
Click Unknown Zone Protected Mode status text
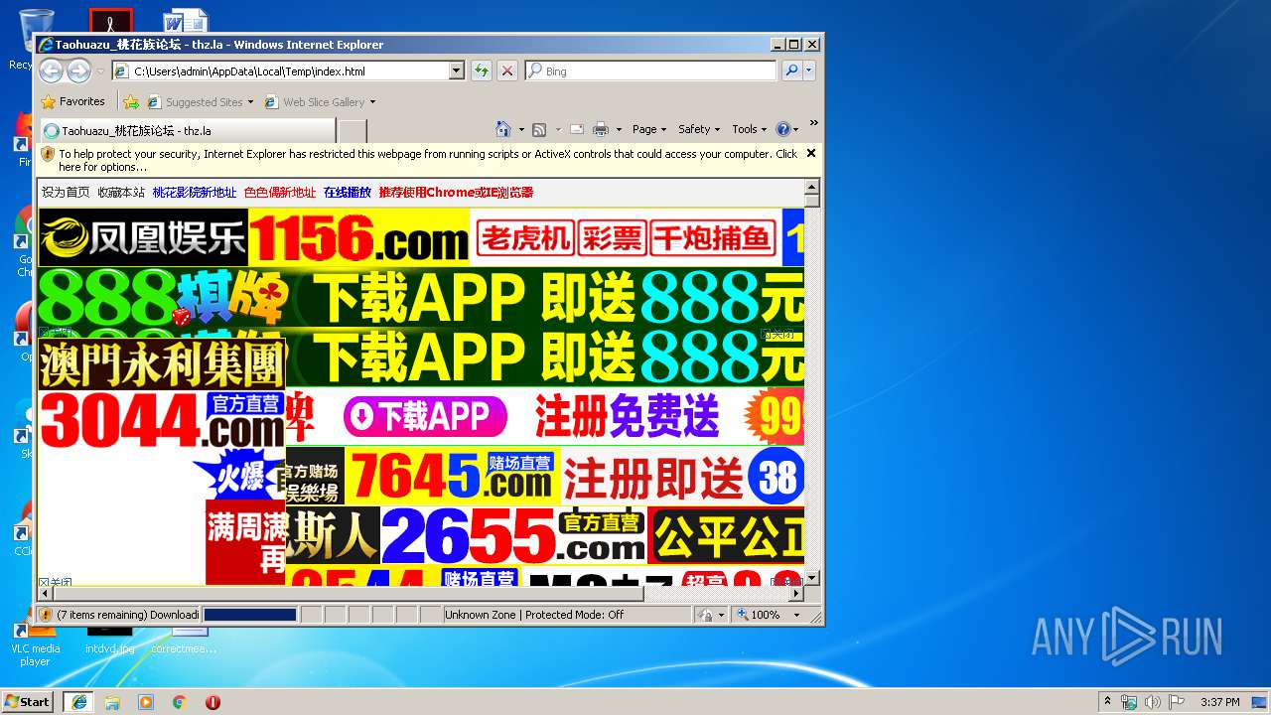point(534,615)
